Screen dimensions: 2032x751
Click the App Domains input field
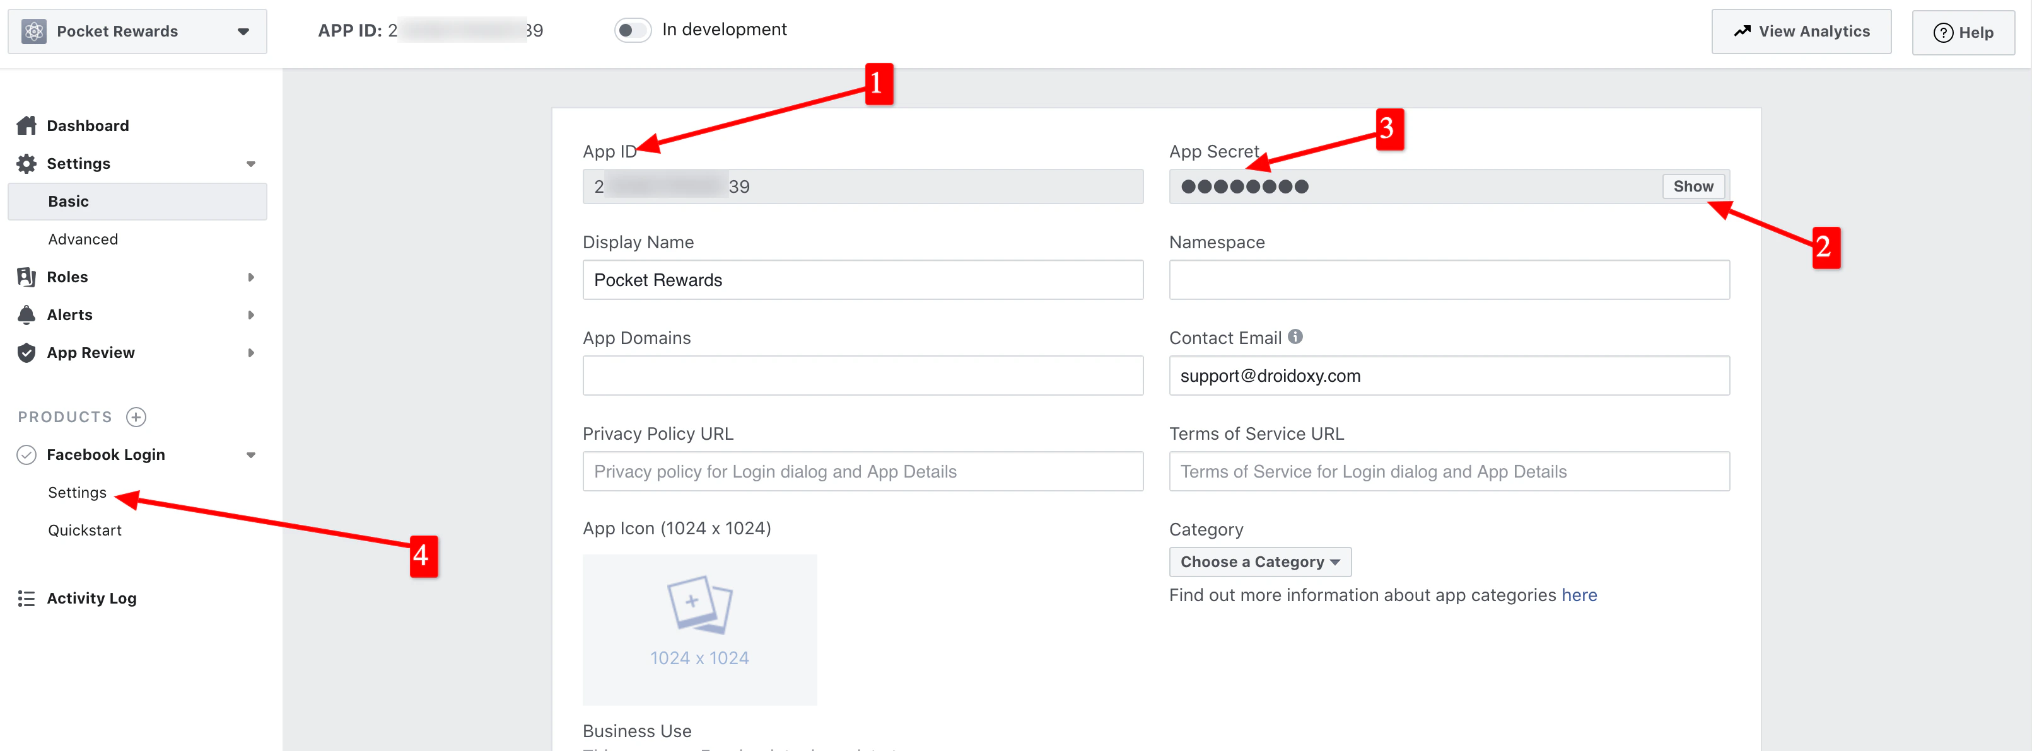click(x=863, y=375)
